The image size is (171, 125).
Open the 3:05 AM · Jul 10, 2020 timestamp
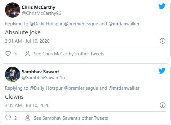point(27,106)
